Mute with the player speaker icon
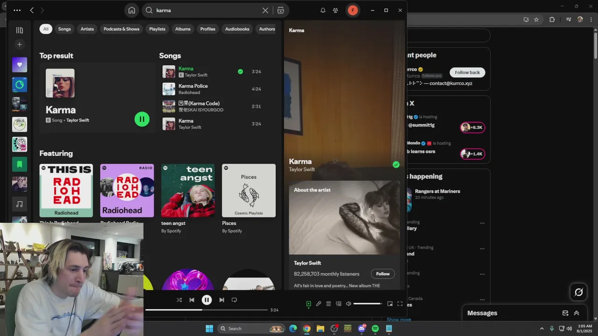Screen dimensions: 598x336 (x=349, y=304)
